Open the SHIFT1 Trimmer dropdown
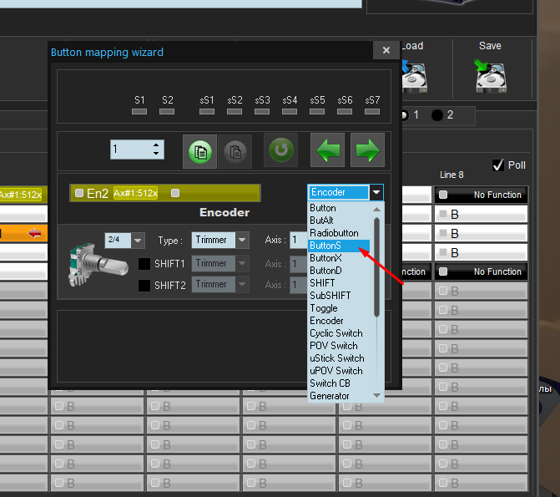Image resolution: width=560 pixels, height=497 pixels. pyautogui.click(x=242, y=263)
